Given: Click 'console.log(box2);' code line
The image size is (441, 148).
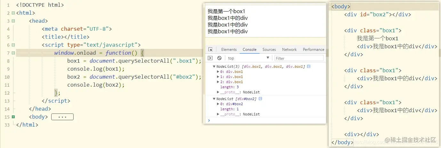Looking at the screenshot, I should 96,85.
